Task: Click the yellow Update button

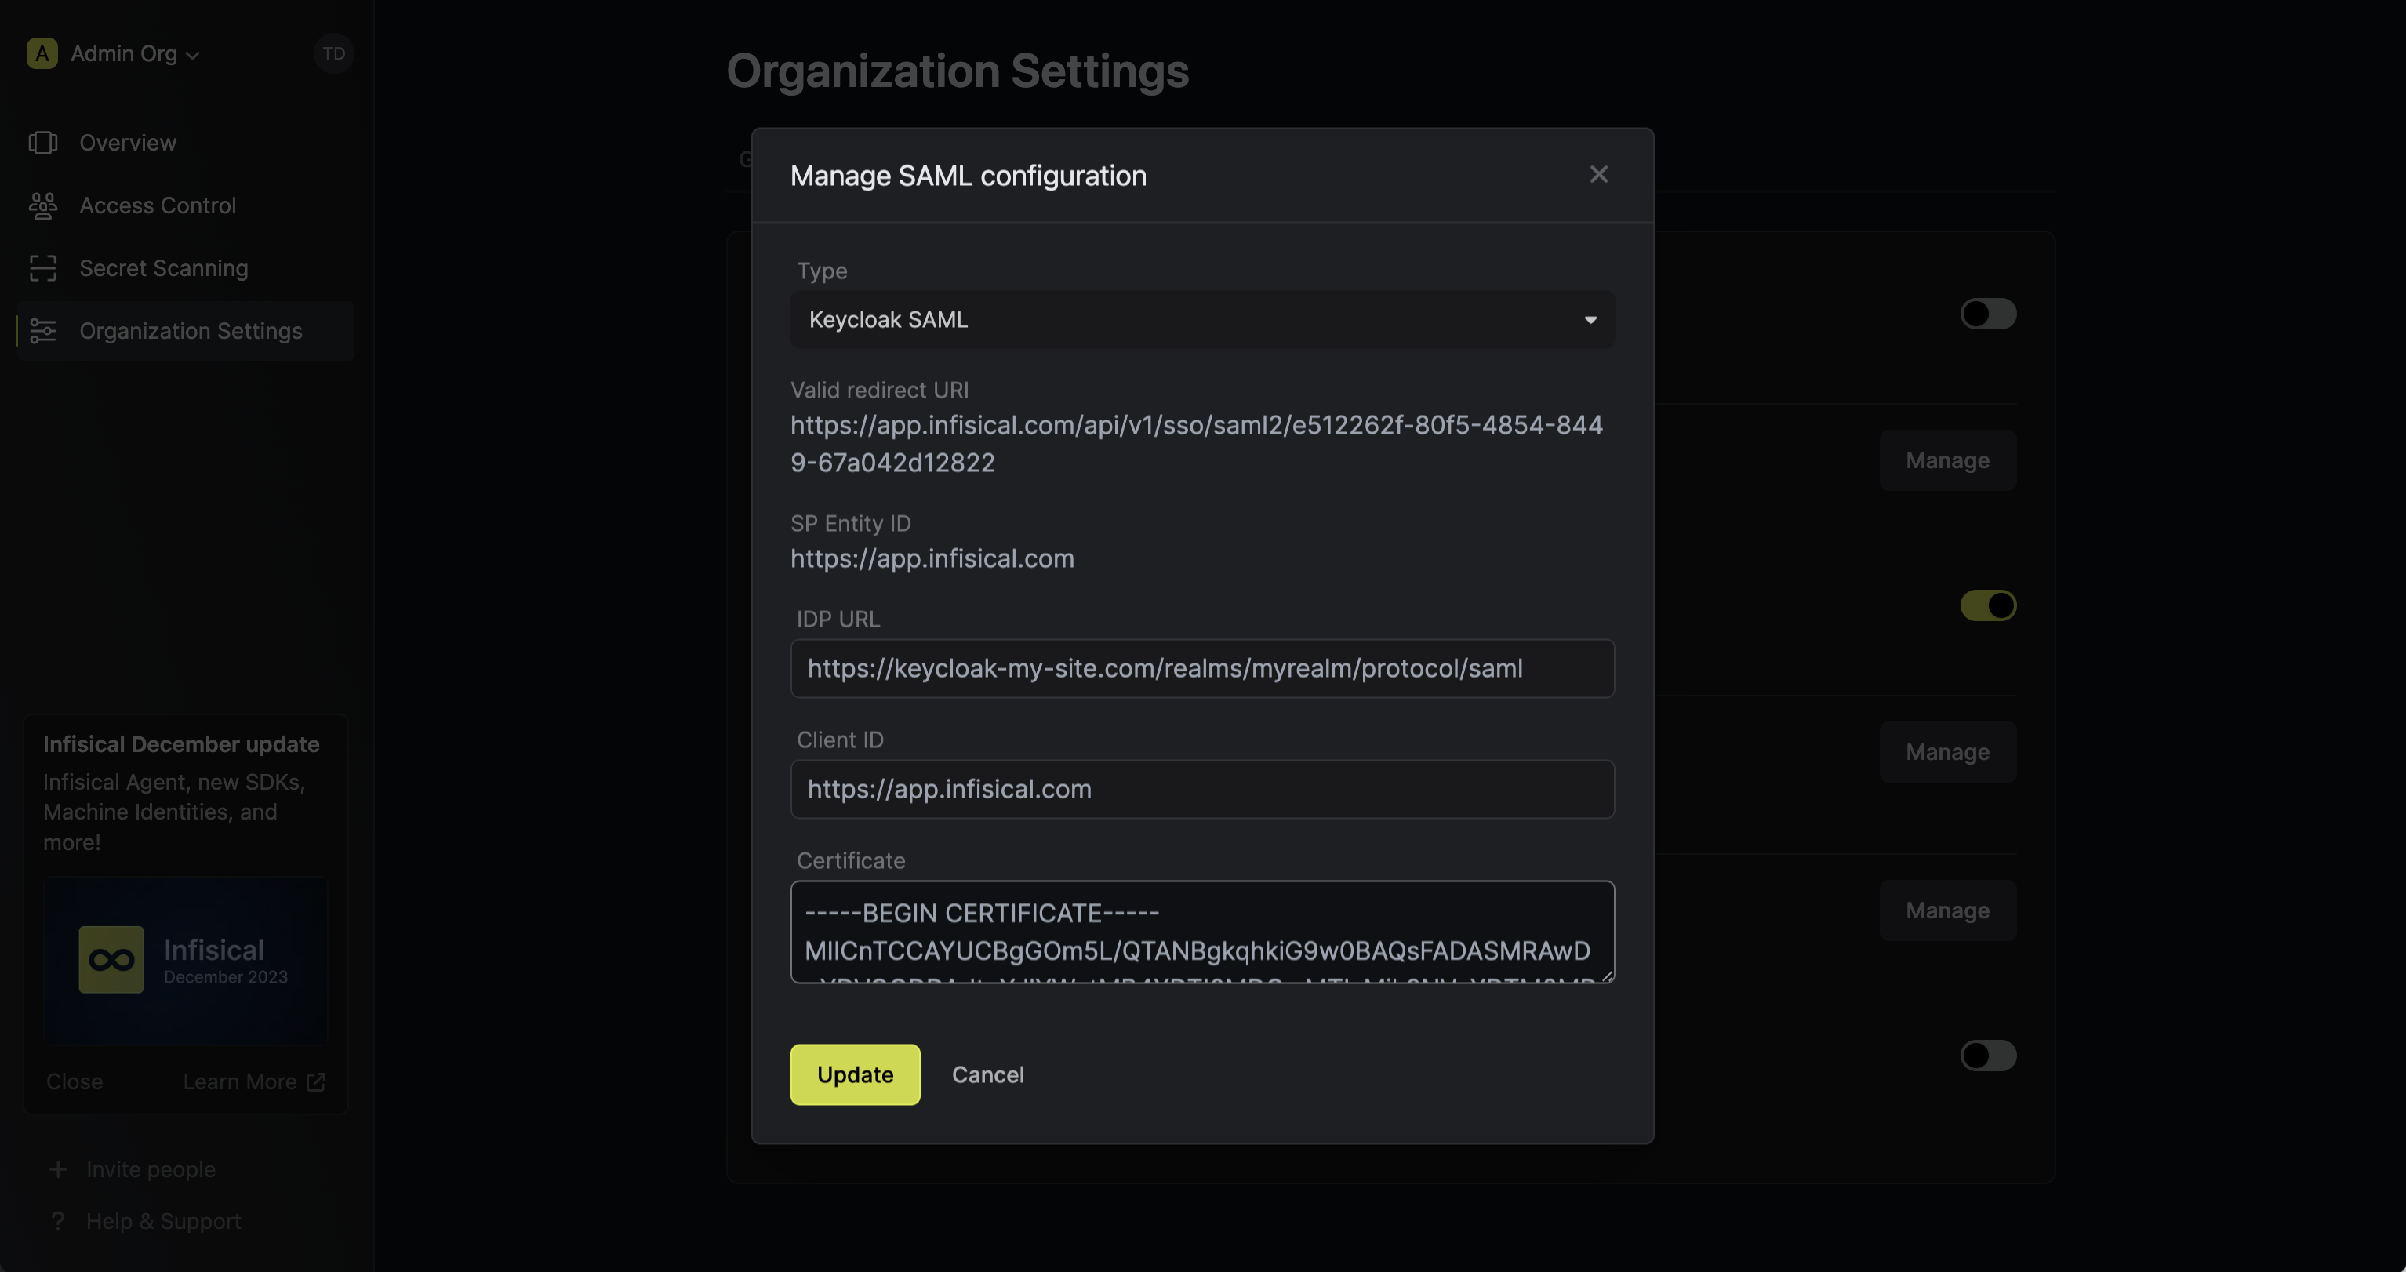Action: tap(855, 1074)
